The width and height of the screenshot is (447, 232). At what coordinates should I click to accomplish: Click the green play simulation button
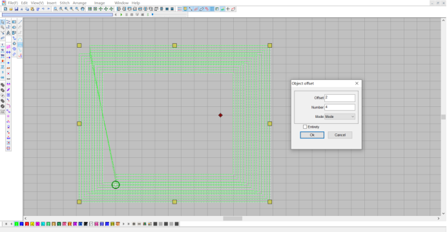pyautogui.click(x=121, y=14)
